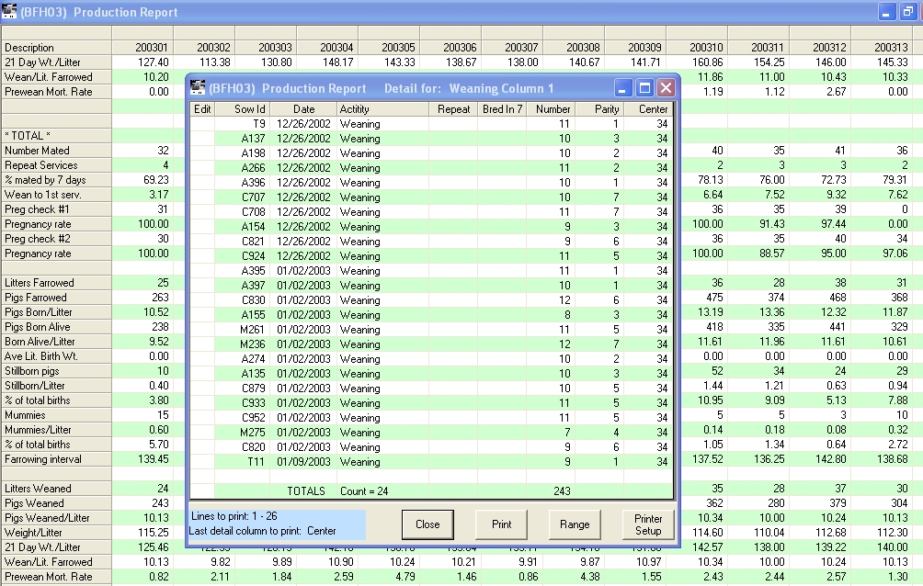
Task: Click the Bred In 7 column header
Action: (502, 109)
